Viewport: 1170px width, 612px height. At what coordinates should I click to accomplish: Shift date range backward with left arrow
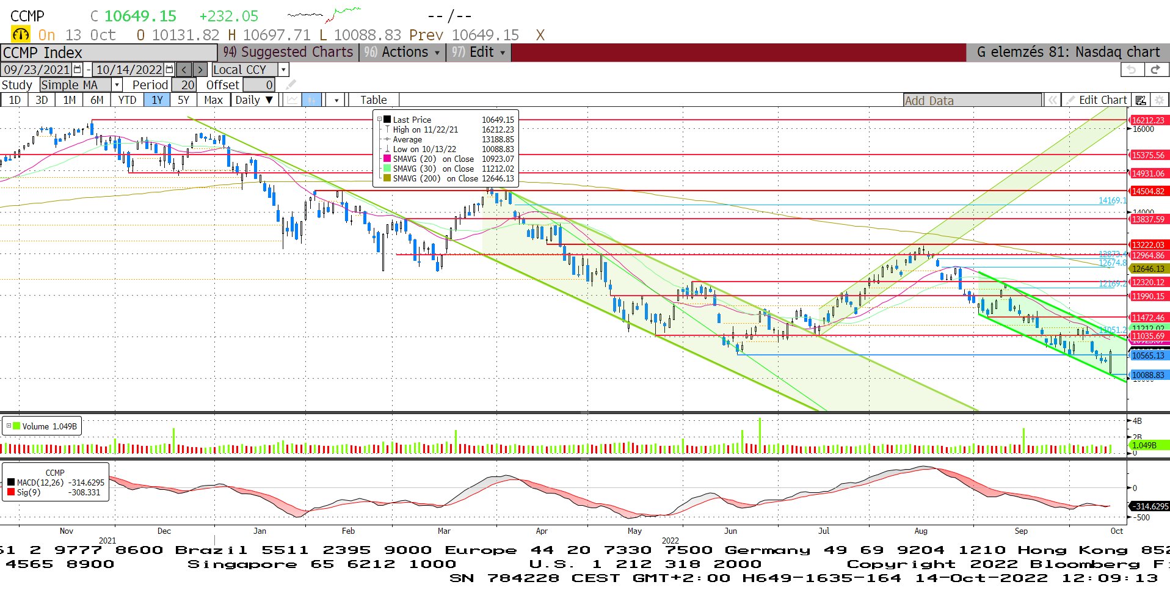pyautogui.click(x=184, y=70)
